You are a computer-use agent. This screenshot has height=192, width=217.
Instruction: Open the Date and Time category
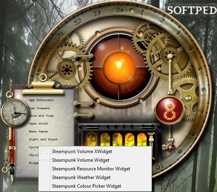coord(41,116)
